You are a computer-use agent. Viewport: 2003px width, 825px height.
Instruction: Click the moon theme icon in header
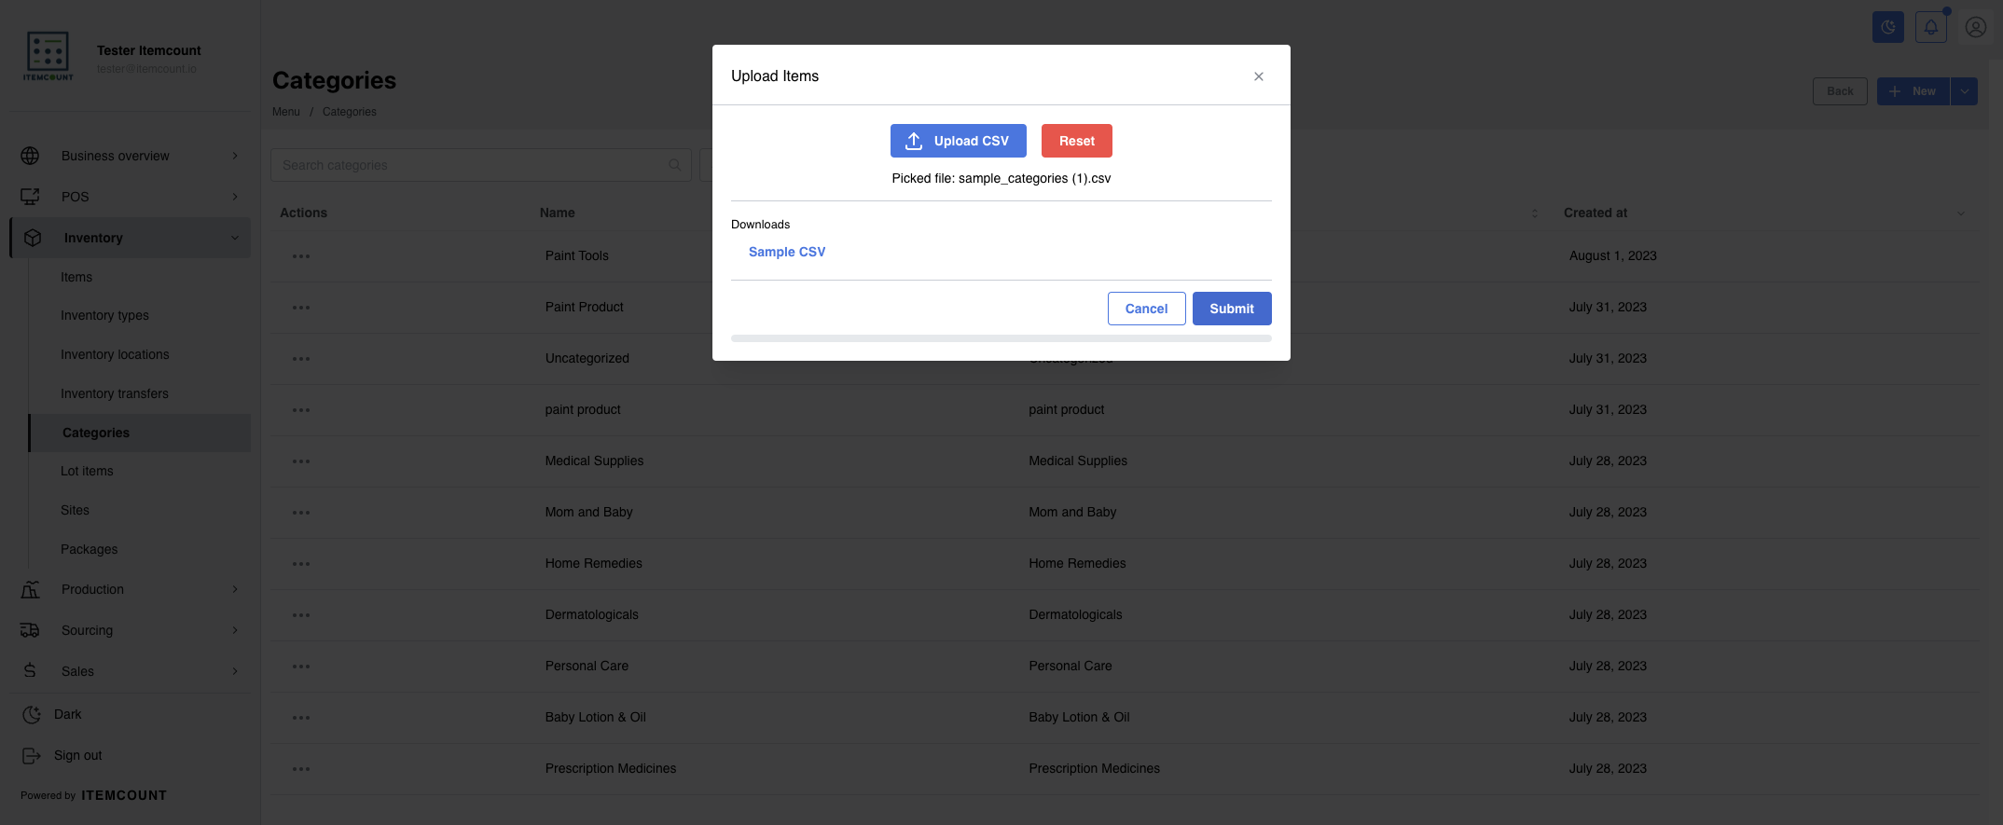[1888, 27]
